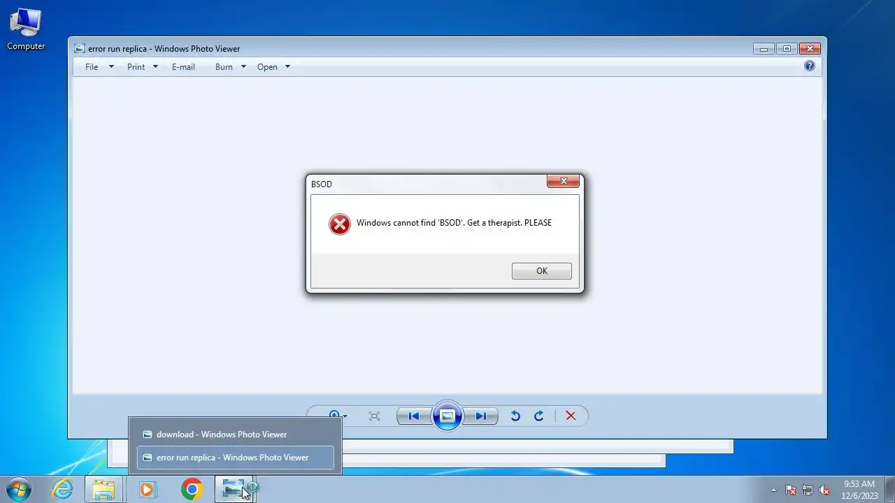The image size is (895, 503).
Task: Open the Burn menu
Action: click(224, 67)
